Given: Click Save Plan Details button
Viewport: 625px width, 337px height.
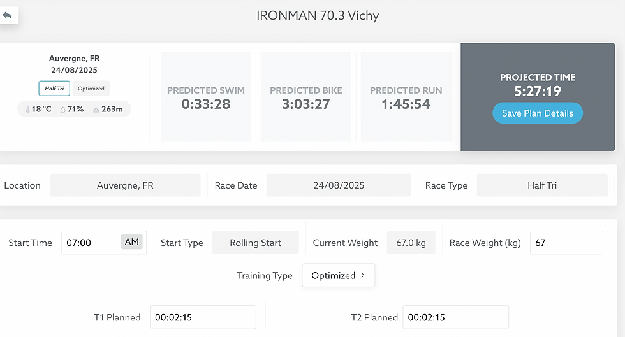Looking at the screenshot, I should point(538,113).
